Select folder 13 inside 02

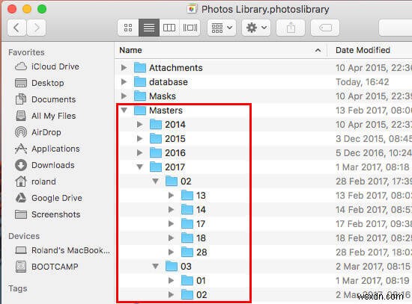click(x=193, y=195)
